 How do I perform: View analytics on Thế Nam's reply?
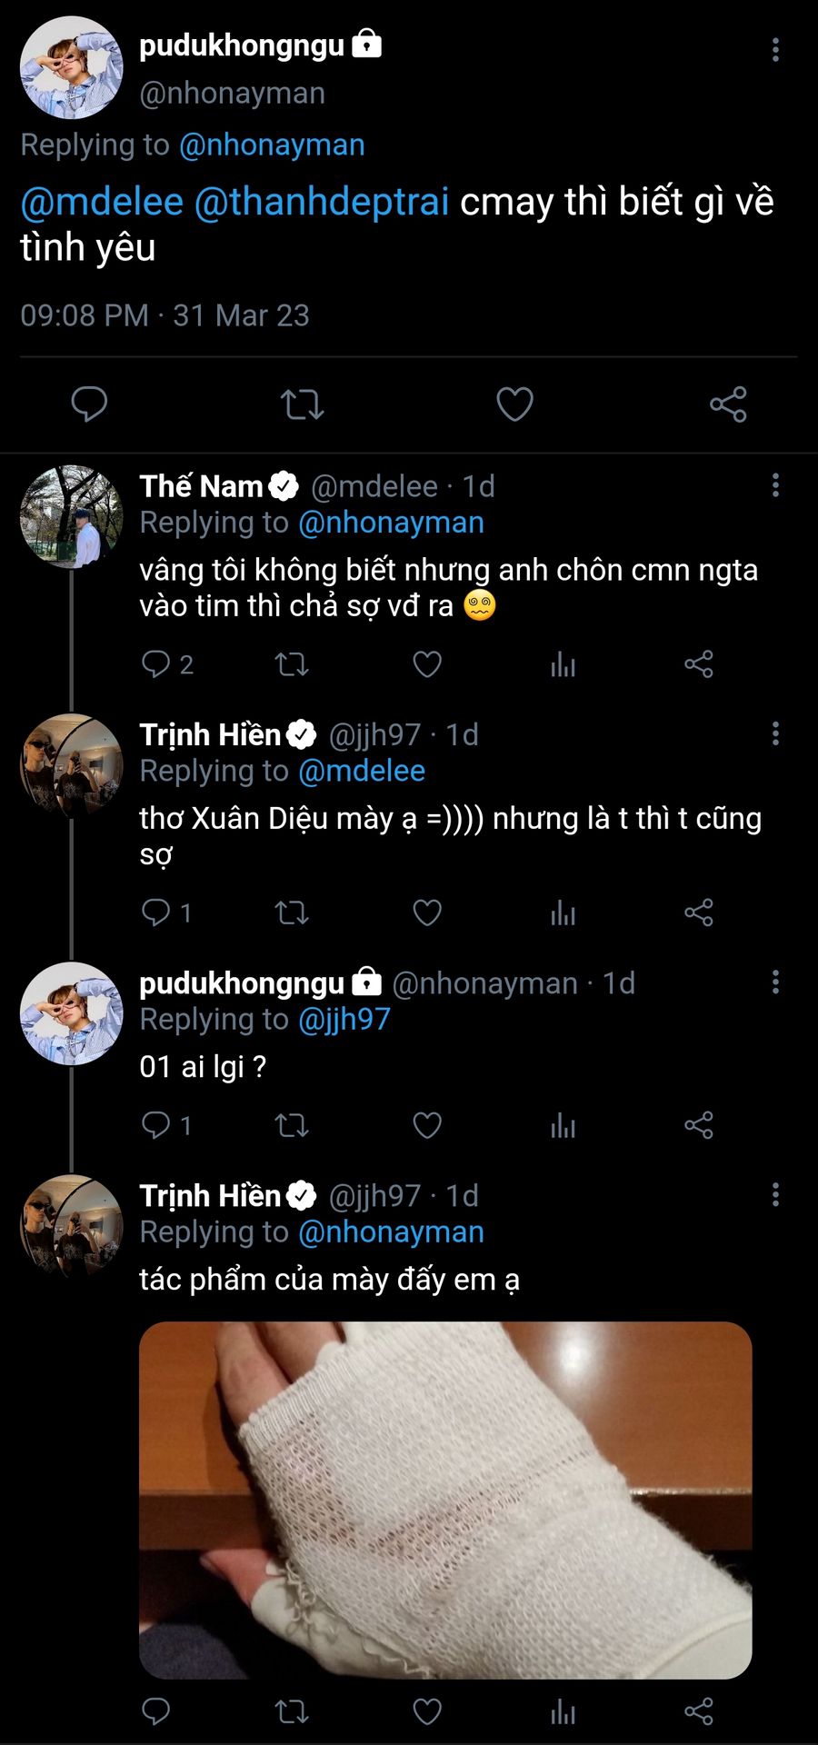pos(563,664)
